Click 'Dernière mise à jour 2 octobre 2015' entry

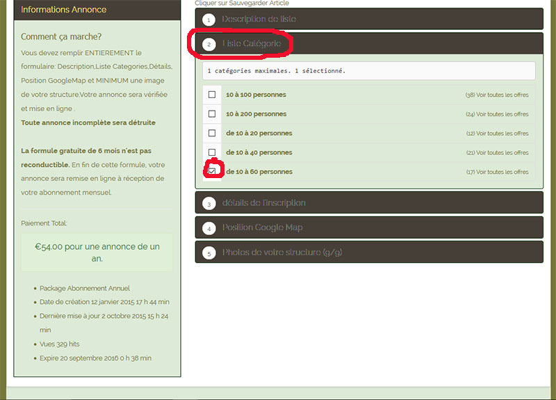[x=104, y=323]
